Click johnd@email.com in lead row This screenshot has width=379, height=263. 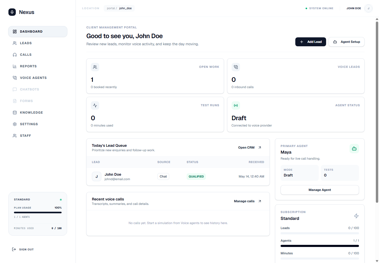pos(117,179)
